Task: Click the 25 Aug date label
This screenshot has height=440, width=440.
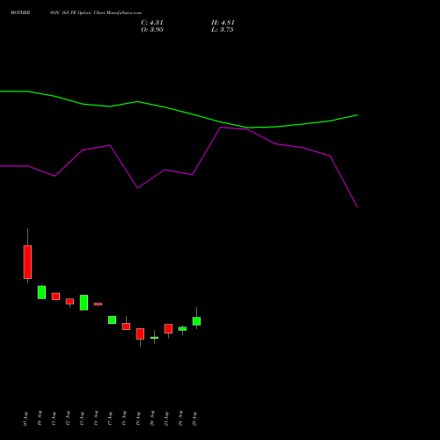Action: click(194, 419)
